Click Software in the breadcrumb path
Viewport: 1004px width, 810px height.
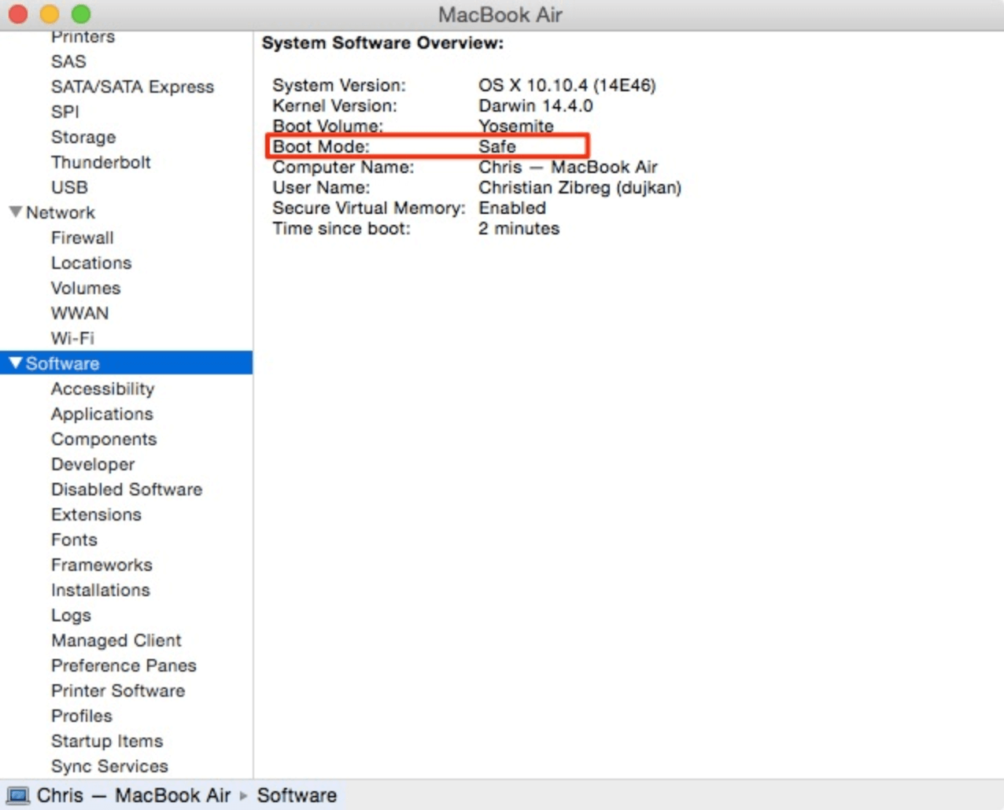point(297,795)
